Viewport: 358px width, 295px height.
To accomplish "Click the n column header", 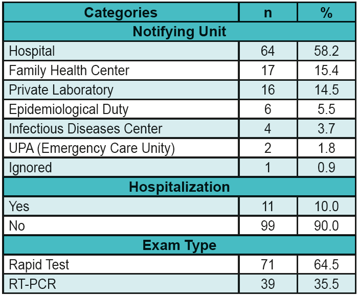I will point(267,13).
